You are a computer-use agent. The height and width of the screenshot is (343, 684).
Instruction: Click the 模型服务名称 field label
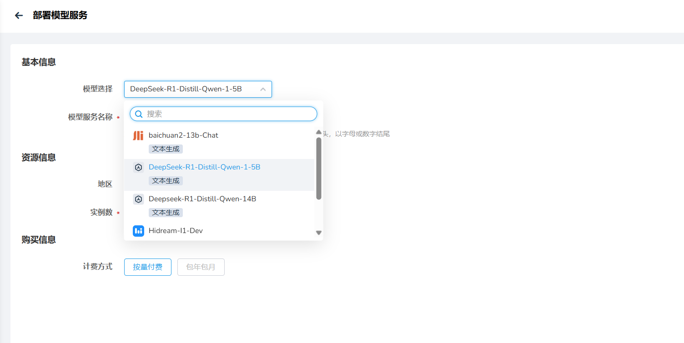pyautogui.click(x=91, y=117)
